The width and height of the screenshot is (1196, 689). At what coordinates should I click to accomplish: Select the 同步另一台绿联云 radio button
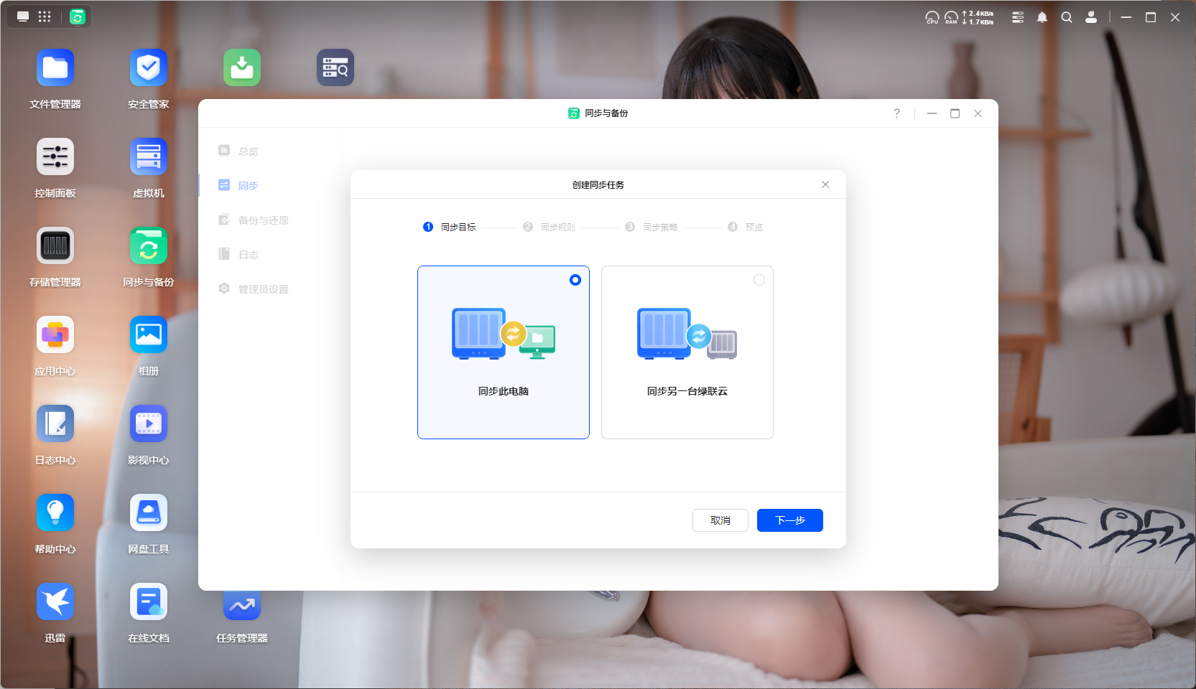(759, 280)
